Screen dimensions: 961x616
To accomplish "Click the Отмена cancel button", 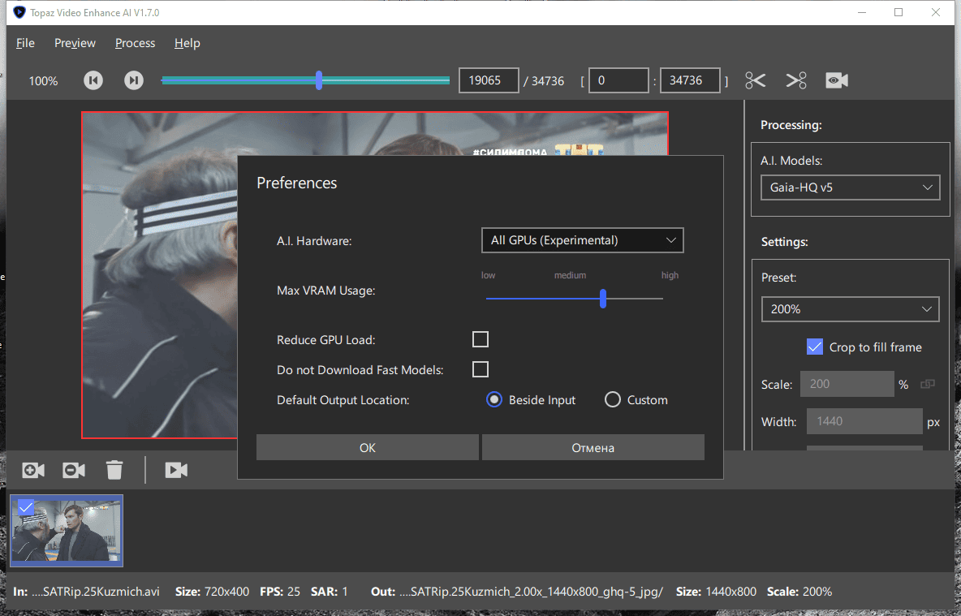I will click(593, 447).
